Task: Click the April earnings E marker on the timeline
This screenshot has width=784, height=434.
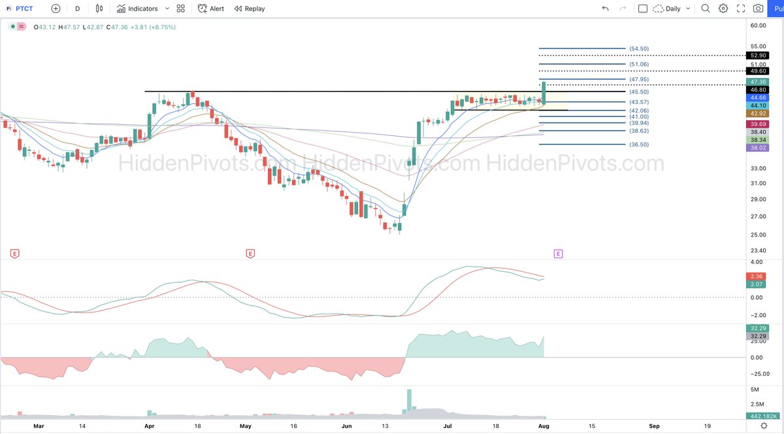Action: tap(250, 253)
